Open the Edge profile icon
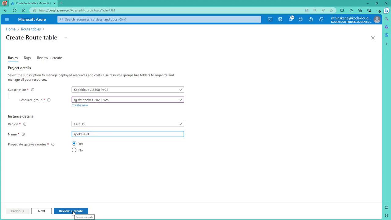This screenshot has width=391, height=220. (x=4, y=3)
